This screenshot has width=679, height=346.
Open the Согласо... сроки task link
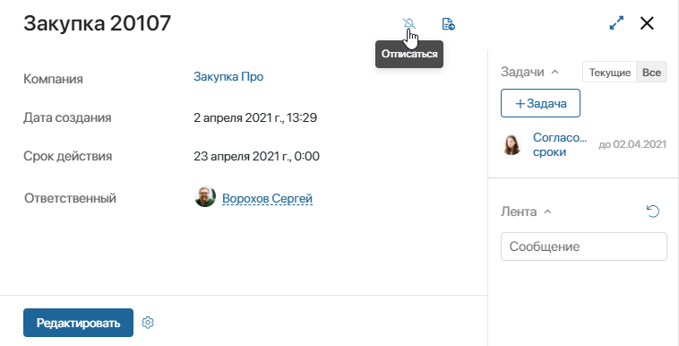pos(560,144)
